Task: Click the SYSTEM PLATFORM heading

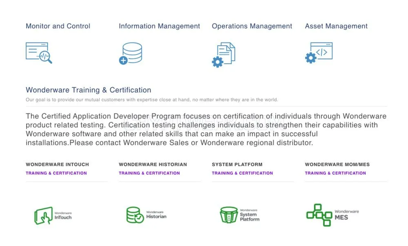Action: tap(237, 164)
